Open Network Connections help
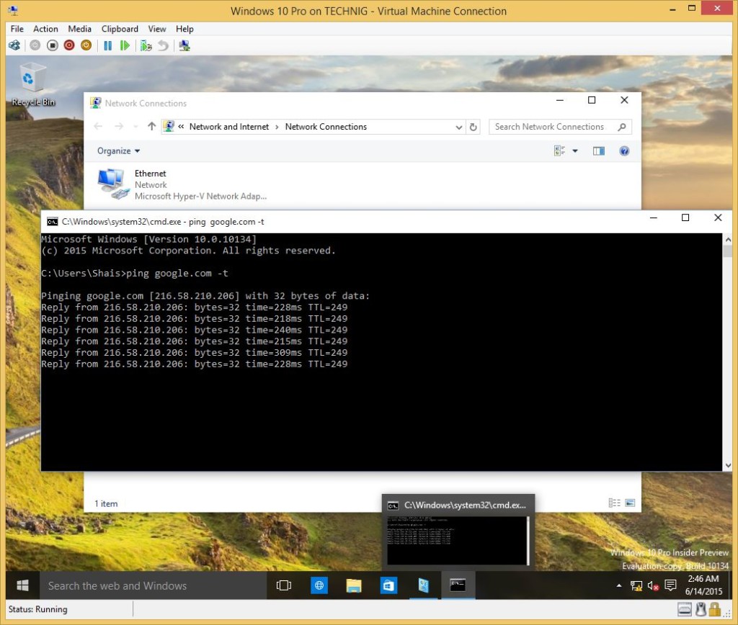The image size is (738, 625). pyautogui.click(x=624, y=150)
